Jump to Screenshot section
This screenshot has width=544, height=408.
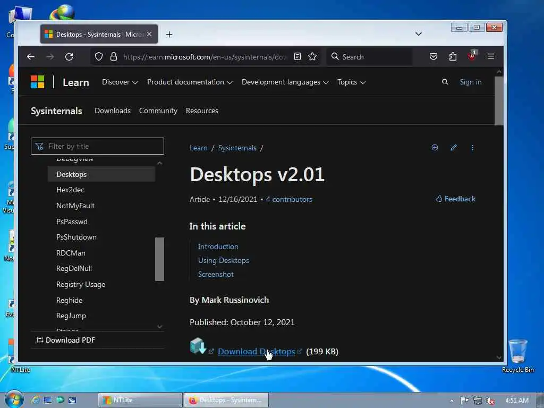click(216, 275)
